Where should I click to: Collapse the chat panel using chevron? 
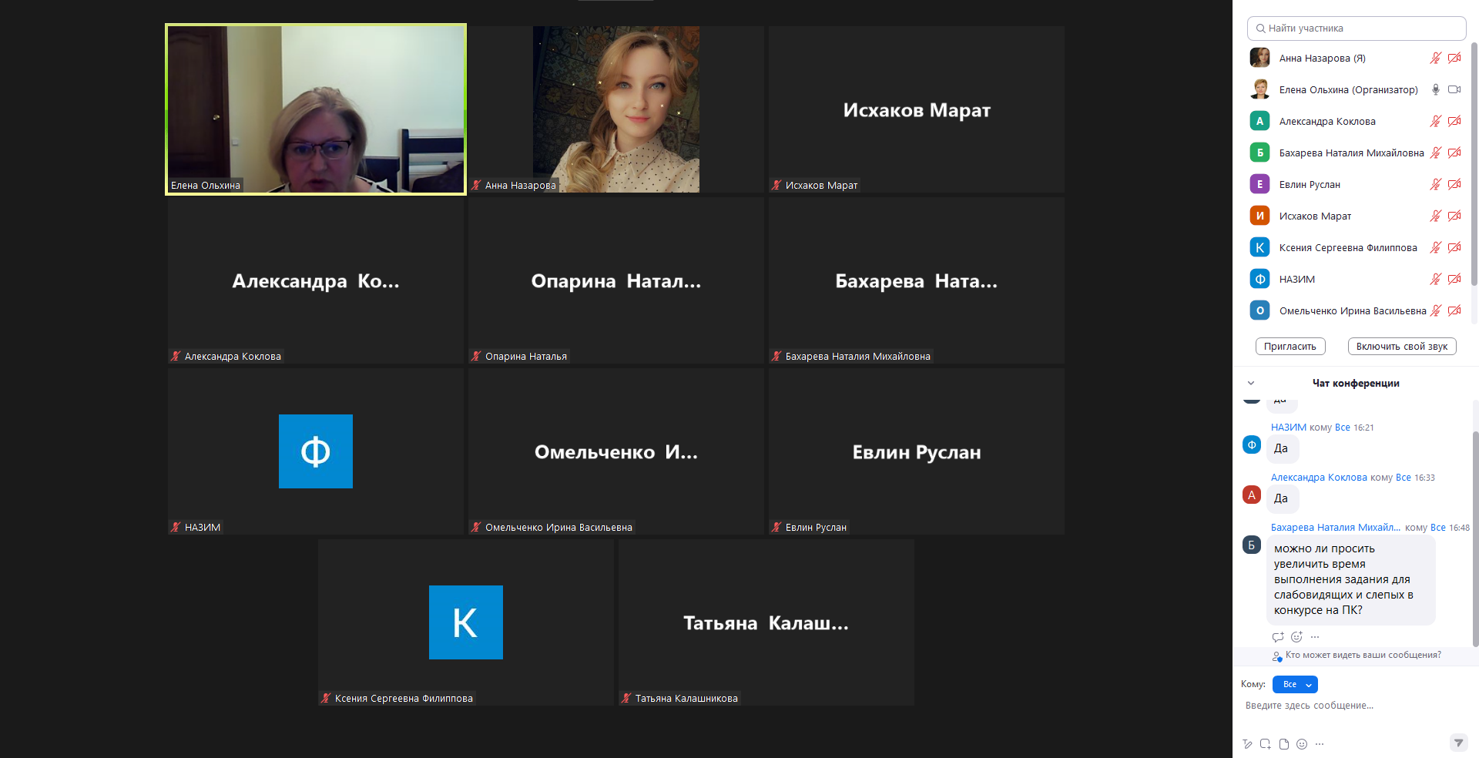1251,383
